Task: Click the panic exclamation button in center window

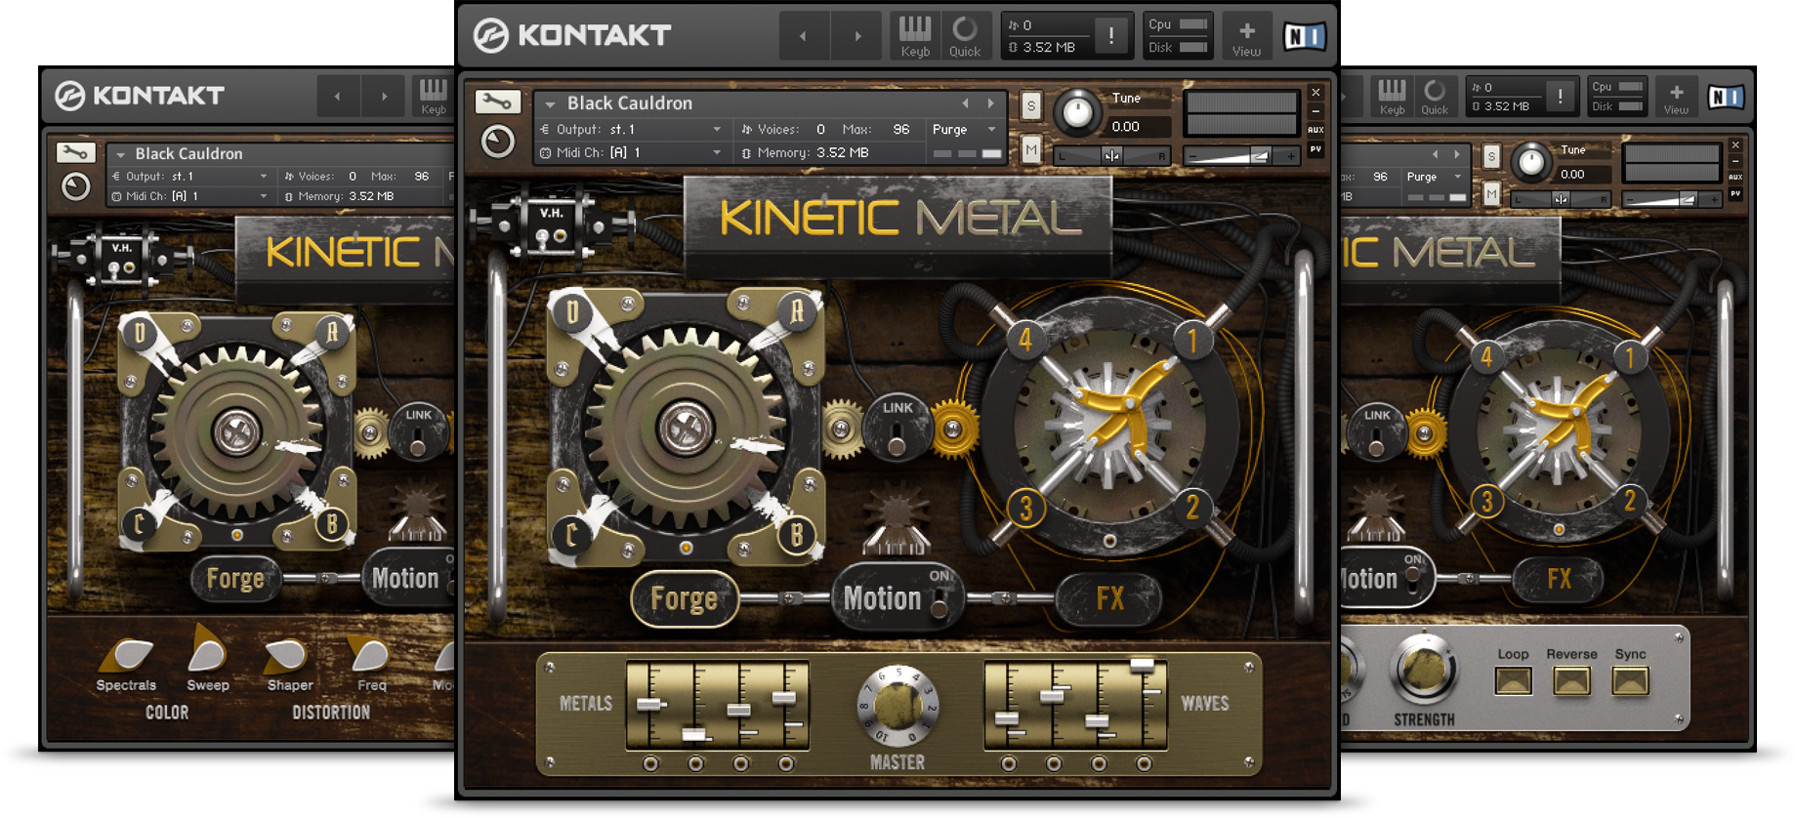Action: [x=1110, y=36]
